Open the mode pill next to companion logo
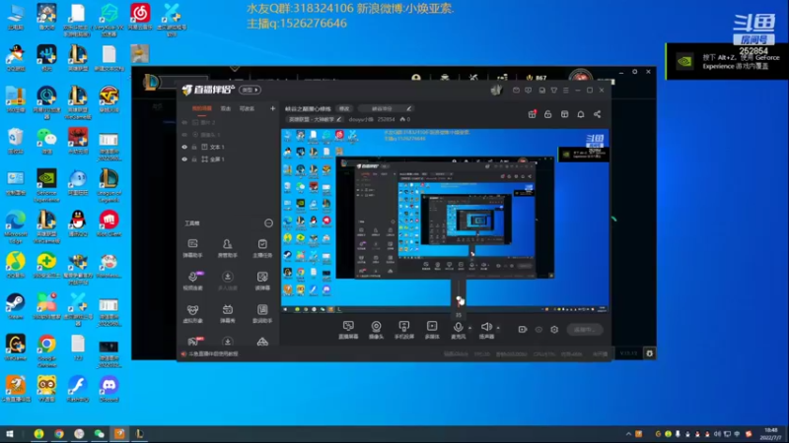Screen dimensions: 789x443 click(250, 90)
